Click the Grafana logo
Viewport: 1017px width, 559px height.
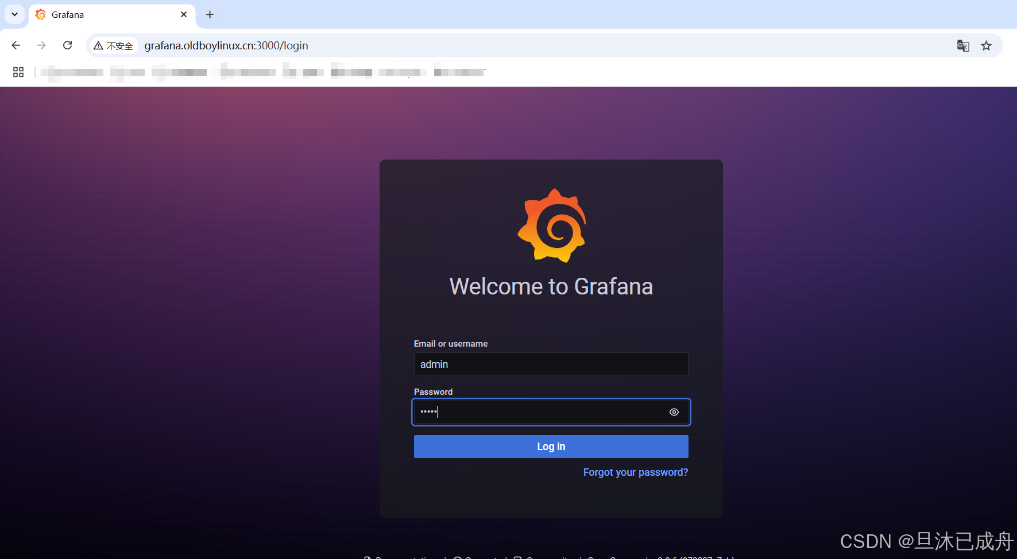(x=552, y=226)
